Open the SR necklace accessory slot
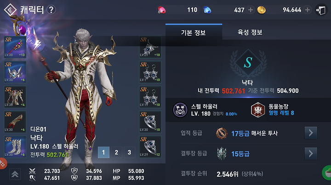Image resolution: width=331 pixels, height=185 pixels. coord(150,47)
